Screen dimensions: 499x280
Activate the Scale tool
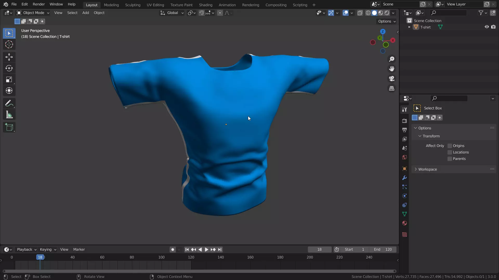[x=9, y=79]
